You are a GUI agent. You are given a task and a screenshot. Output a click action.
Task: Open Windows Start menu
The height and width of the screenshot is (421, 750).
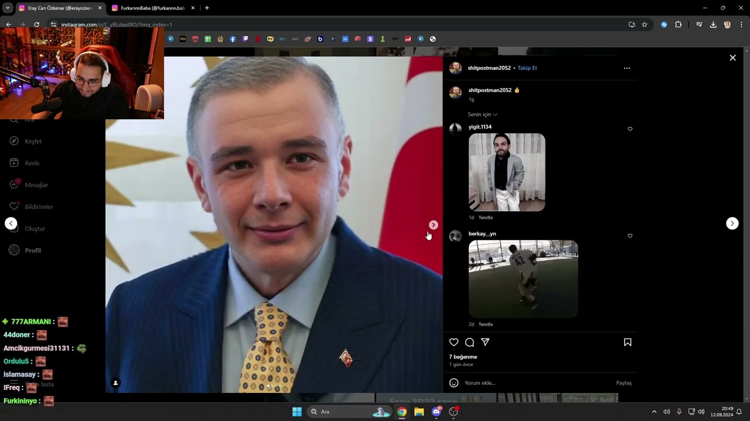297,412
